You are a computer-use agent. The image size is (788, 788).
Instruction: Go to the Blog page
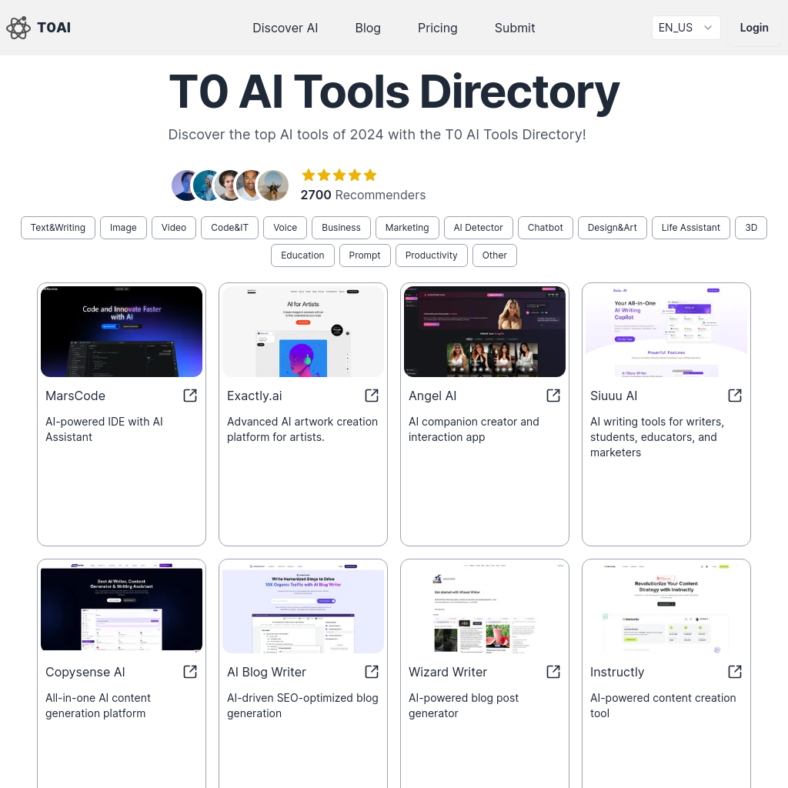(368, 28)
